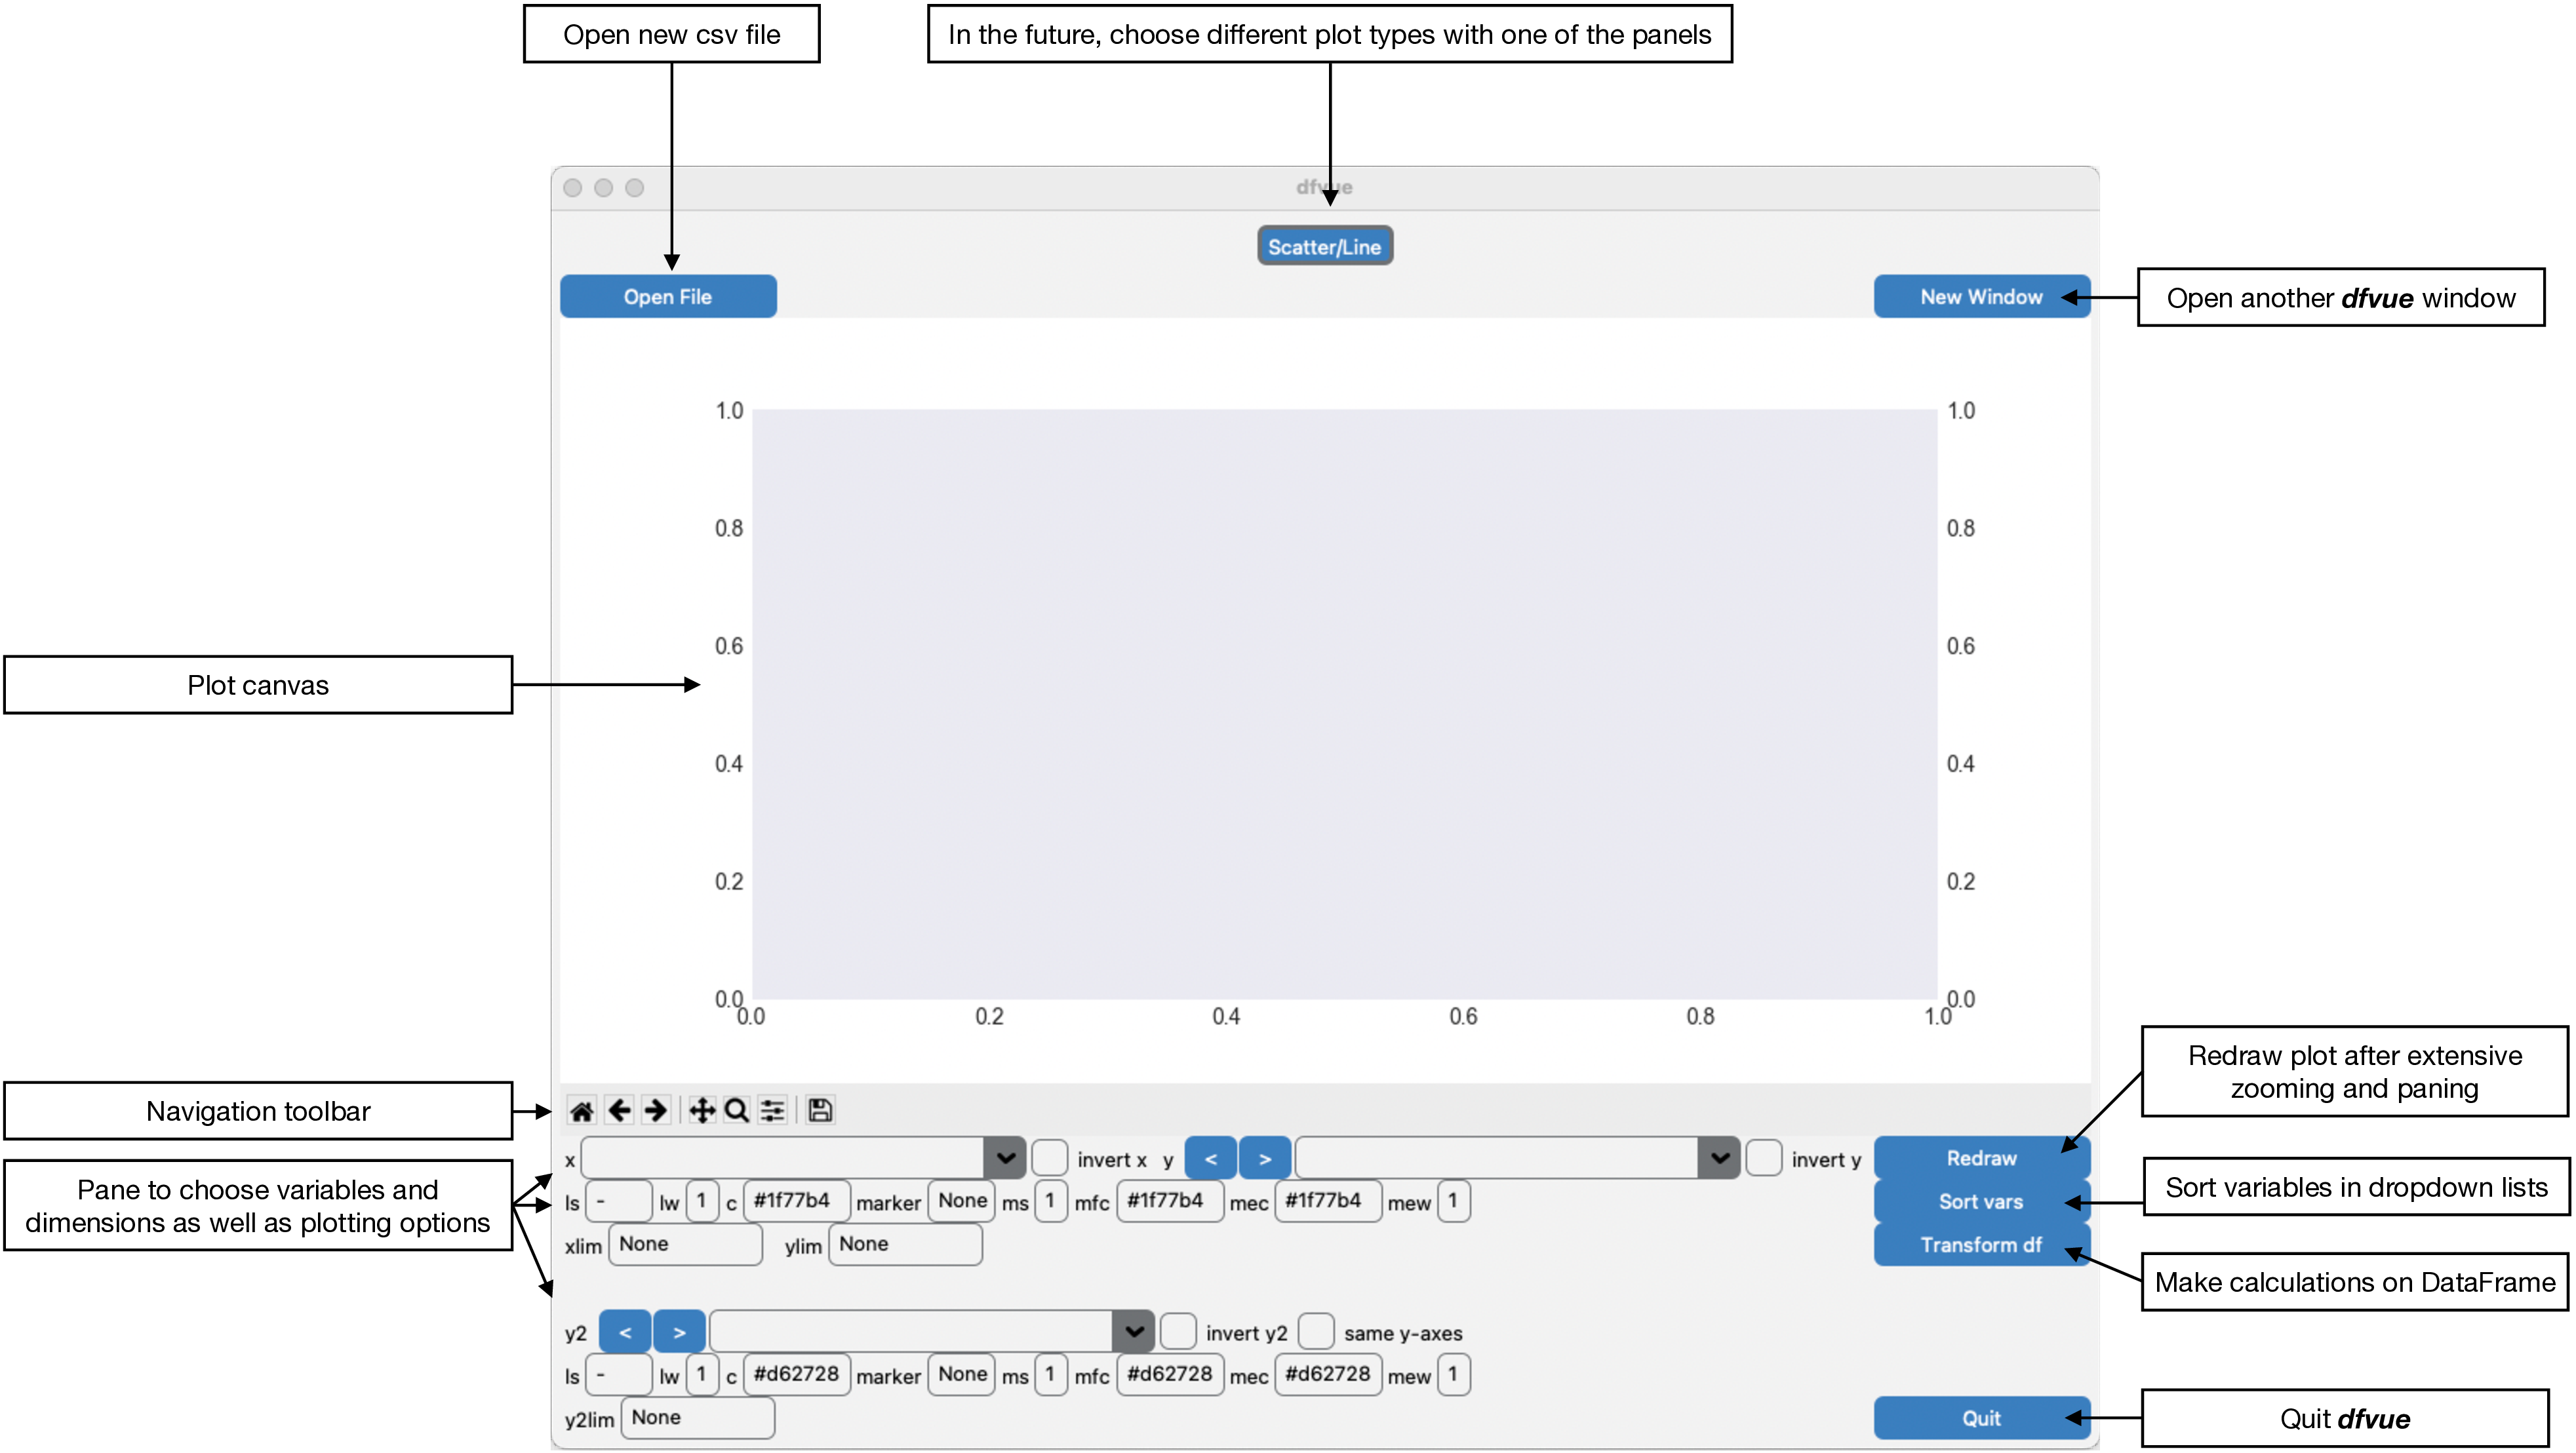This screenshot has width=2576, height=1453.
Task: Activate the Pan tool icon
Action: [703, 1109]
